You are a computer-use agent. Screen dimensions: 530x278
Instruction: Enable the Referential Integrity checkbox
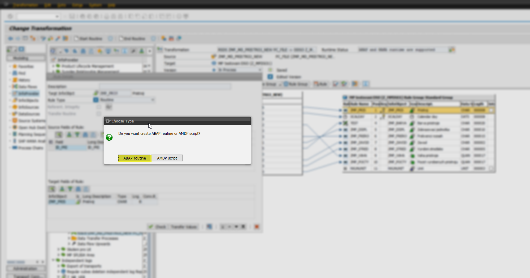tap(99, 107)
